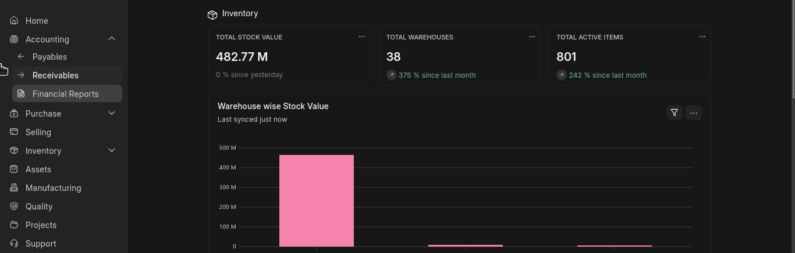Click the Manufacturing building icon

[15, 188]
